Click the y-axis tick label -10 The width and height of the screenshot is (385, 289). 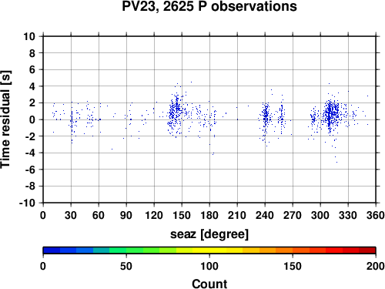tap(27, 203)
